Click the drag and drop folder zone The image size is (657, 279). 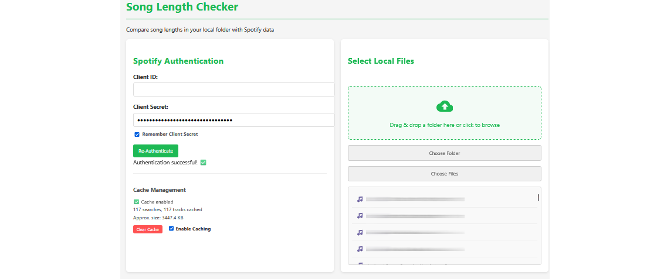(x=445, y=113)
